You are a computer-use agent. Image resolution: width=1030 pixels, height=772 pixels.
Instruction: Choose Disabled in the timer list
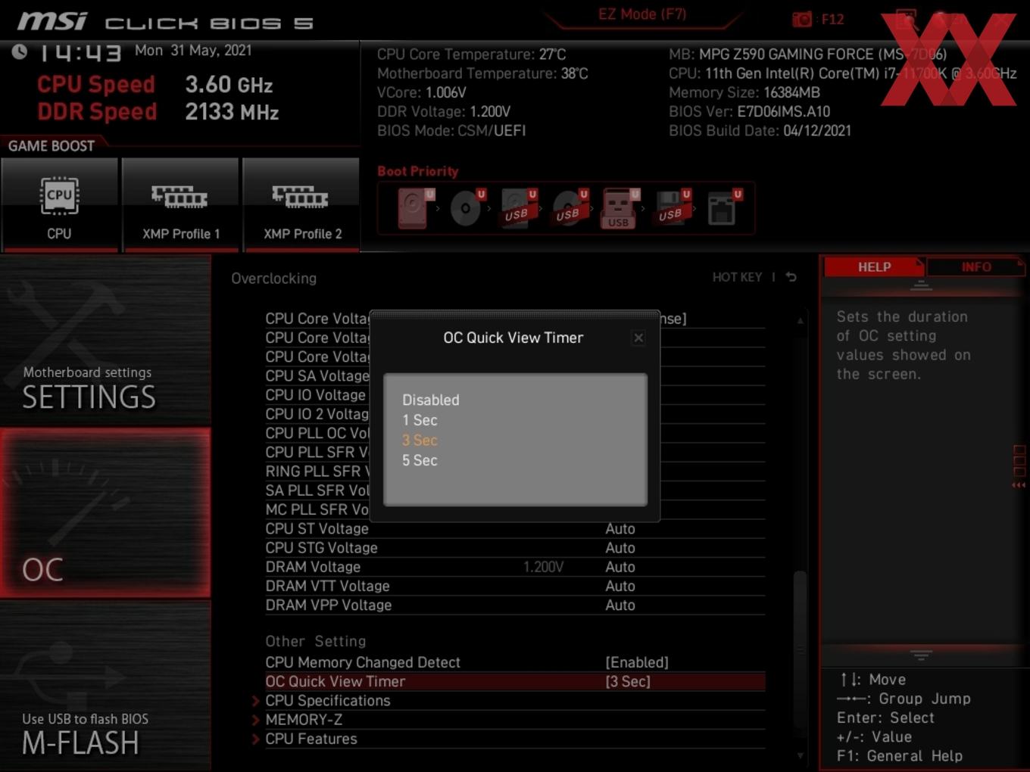coord(430,400)
